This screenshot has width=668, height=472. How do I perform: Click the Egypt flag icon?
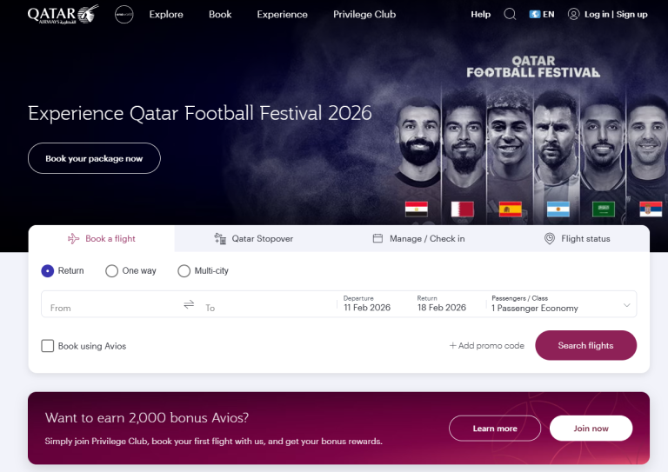pyautogui.click(x=416, y=209)
